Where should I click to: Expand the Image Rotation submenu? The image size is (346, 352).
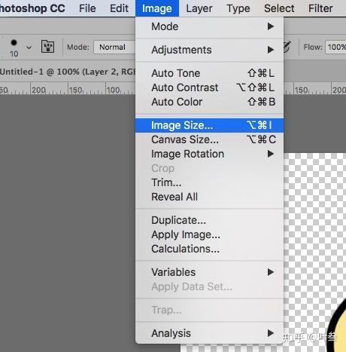click(x=209, y=154)
